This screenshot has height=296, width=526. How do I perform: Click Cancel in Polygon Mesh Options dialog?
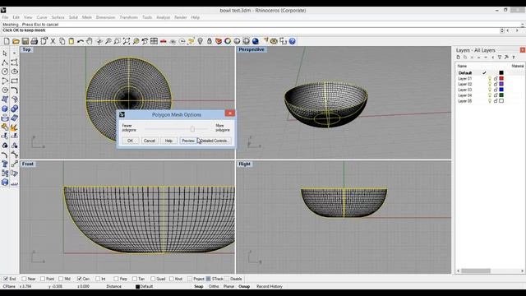tap(150, 141)
